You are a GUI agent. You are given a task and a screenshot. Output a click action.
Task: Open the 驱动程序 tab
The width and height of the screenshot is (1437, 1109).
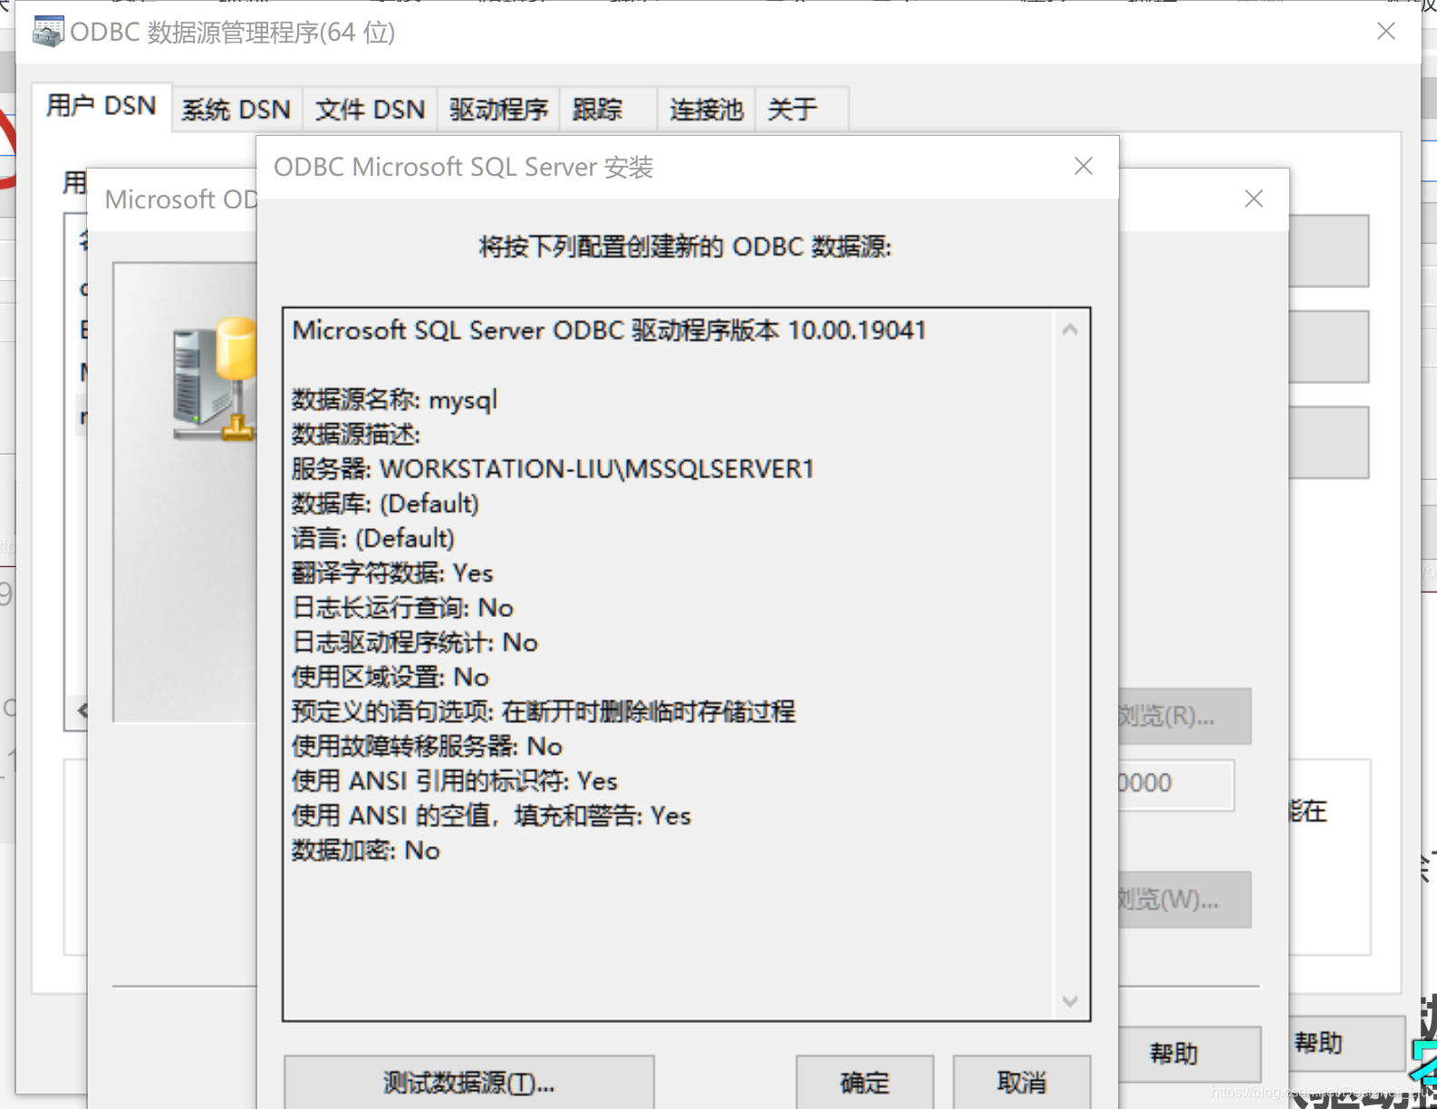(498, 110)
